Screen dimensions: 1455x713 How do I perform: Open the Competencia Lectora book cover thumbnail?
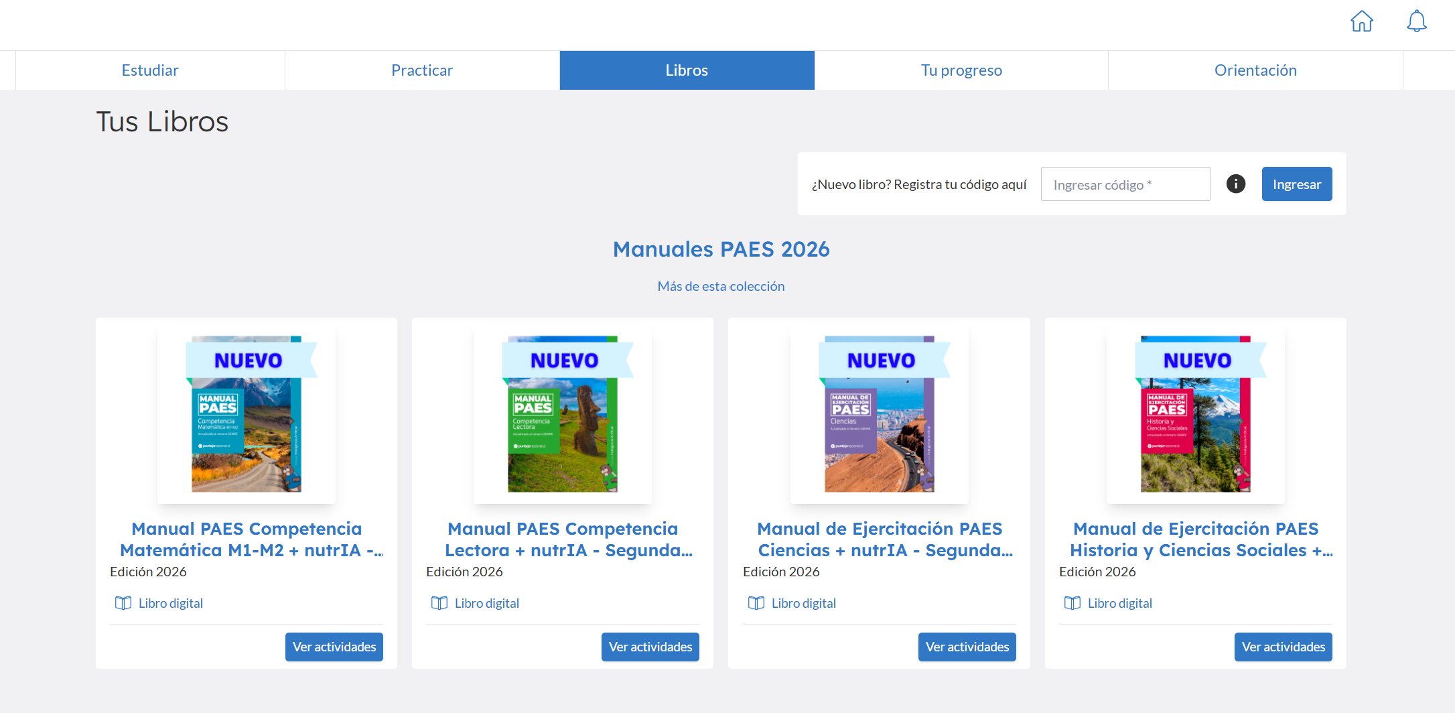(563, 415)
